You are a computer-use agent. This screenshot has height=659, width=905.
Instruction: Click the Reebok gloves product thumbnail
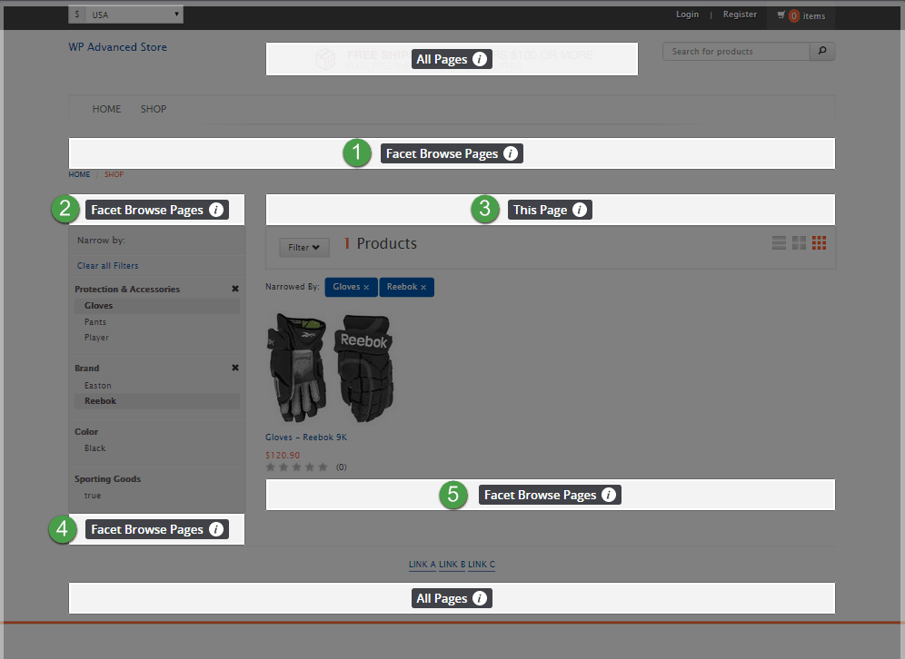(331, 368)
